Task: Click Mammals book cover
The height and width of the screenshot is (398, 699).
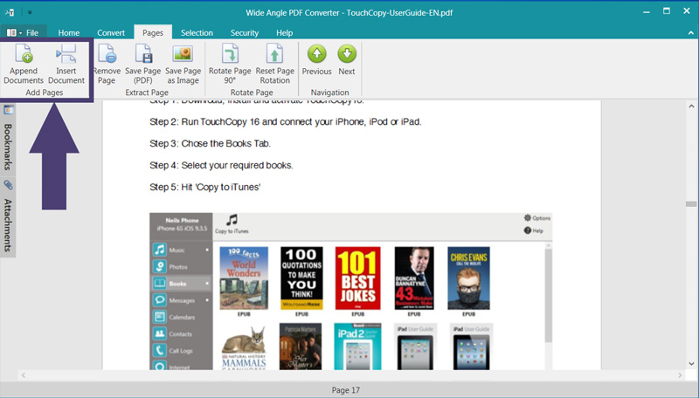Action: tap(244, 347)
